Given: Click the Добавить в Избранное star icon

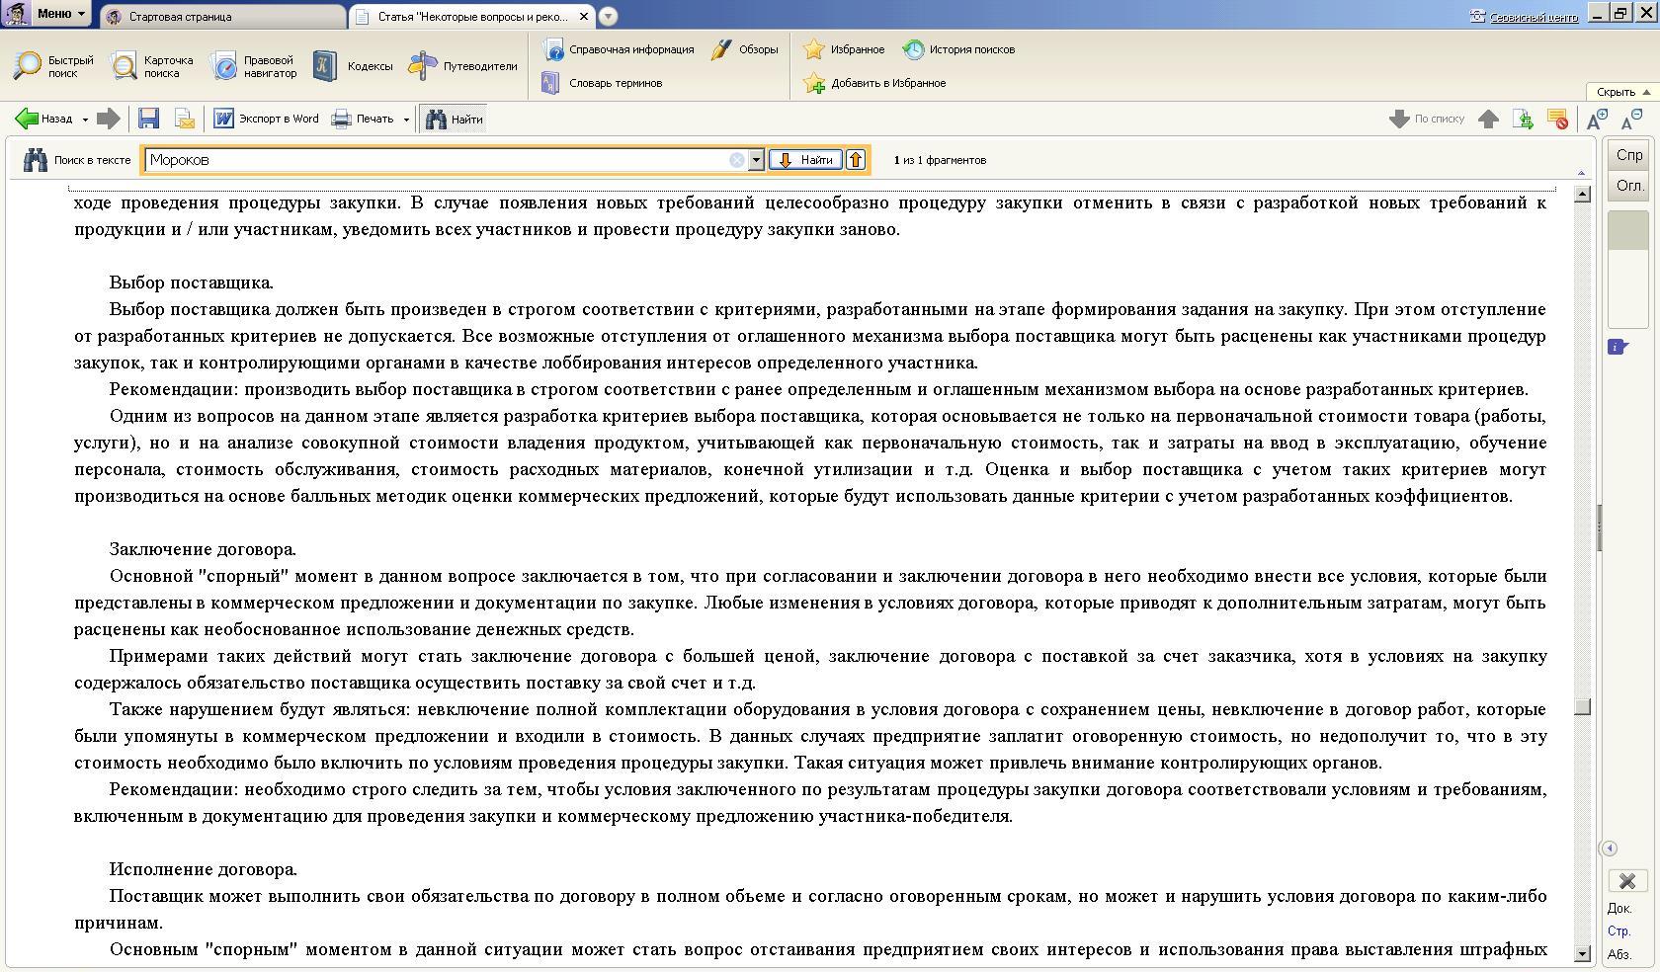Looking at the screenshot, I should pos(875,83).
